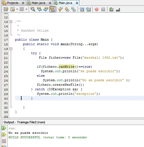The image size is (144, 147).
Task: Click the @author felipe comment
Action: click(x=35, y=30)
